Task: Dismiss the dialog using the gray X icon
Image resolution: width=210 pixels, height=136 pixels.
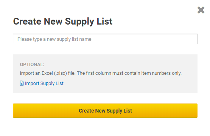Action: click(x=201, y=10)
